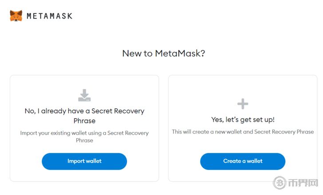Click "MetaMask?" word in the page title
The height and width of the screenshot is (195, 323).
point(180,54)
